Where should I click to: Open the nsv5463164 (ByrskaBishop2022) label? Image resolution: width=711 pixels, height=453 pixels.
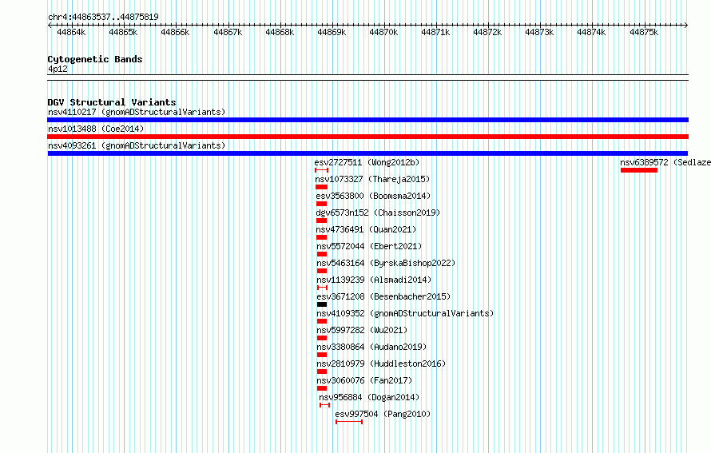click(x=386, y=263)
